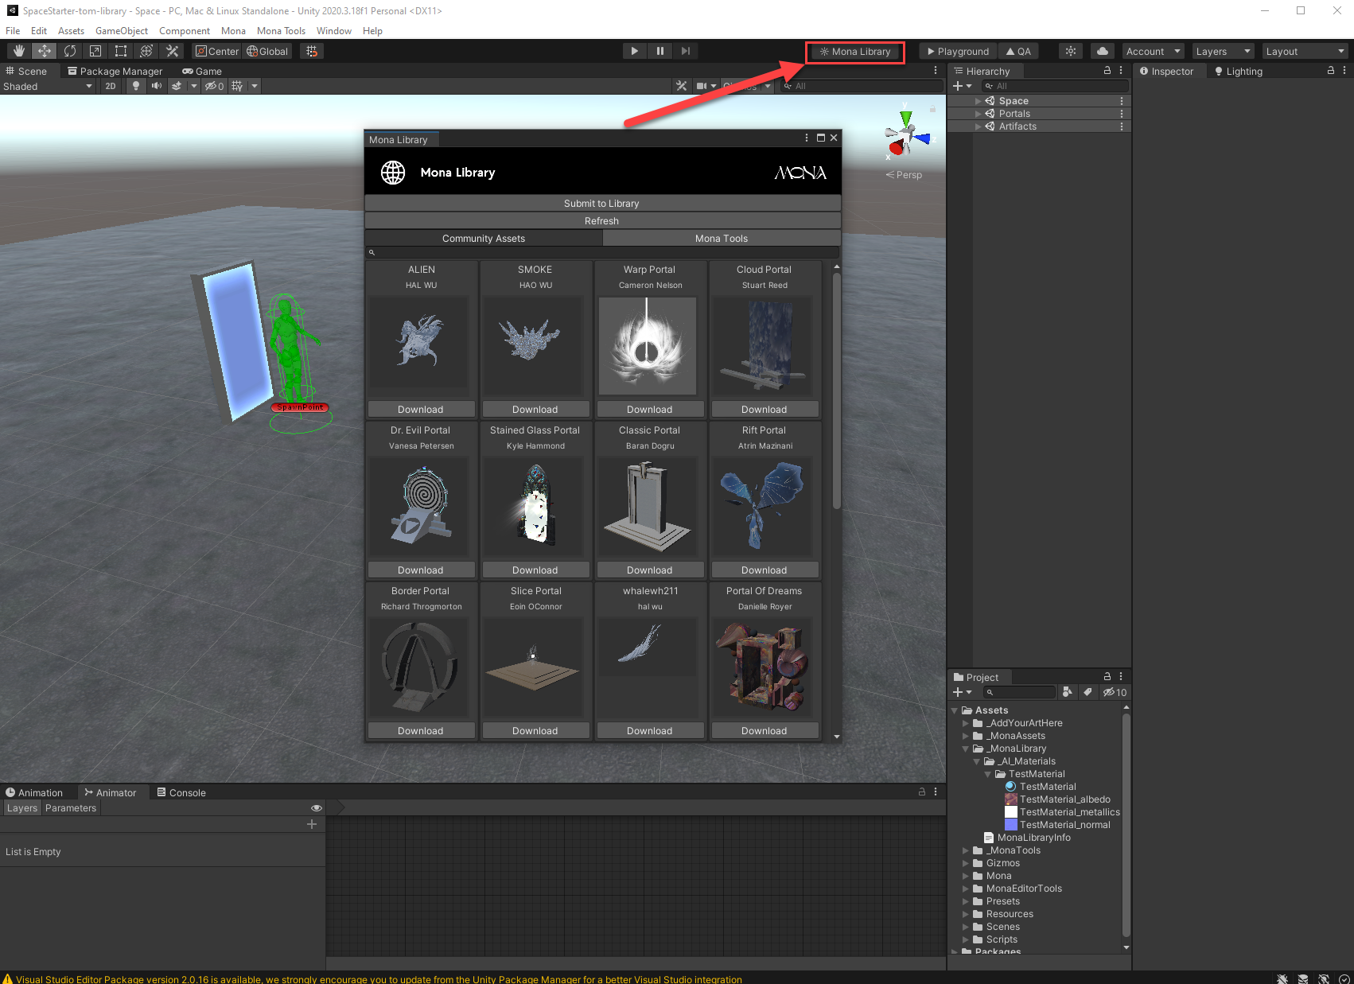
Task: Toggle Center pivot mode
Action: pos(217,51)
